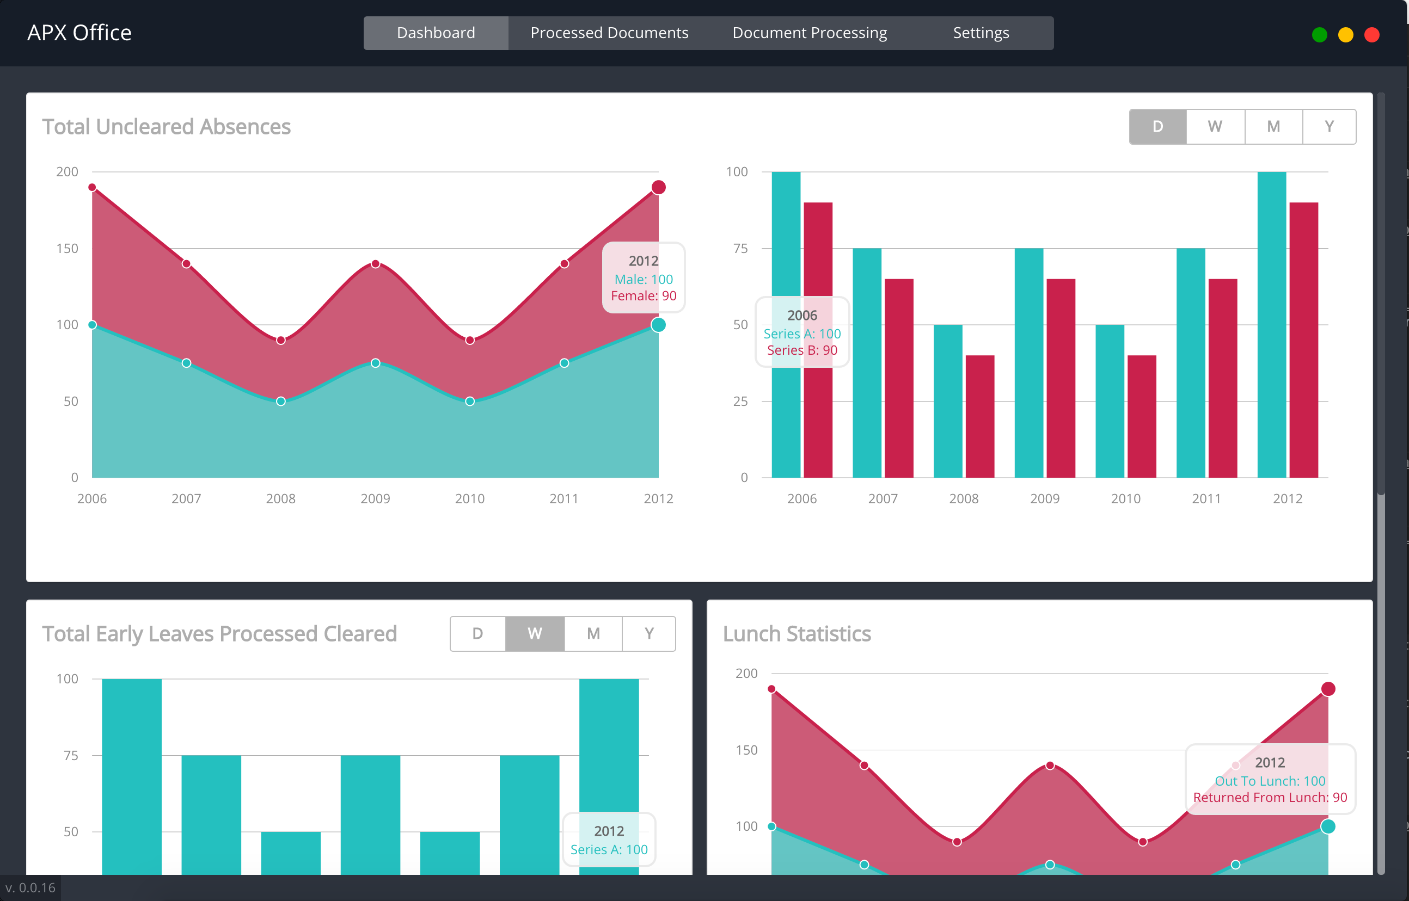Click the version label v. 0.0.16
Image resolution: width=1409 pixels, height=901 pixels.
pos(30,888)
